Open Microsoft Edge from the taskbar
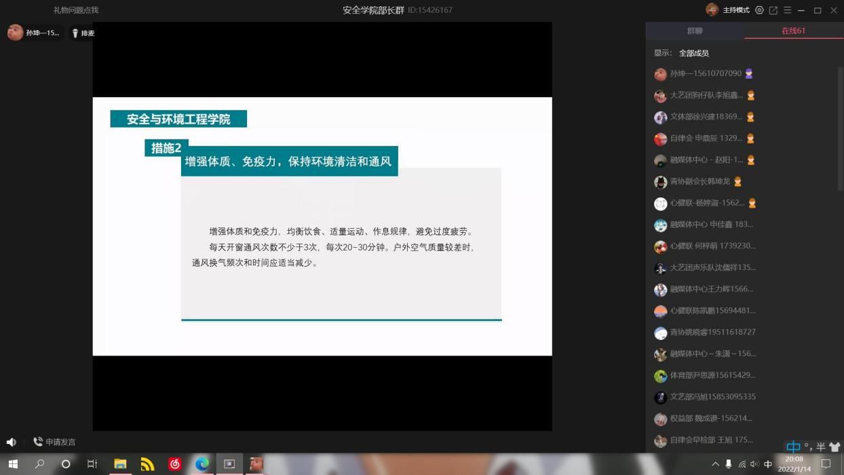The height and width of the screenshot is (475, 844). [202, 464]
